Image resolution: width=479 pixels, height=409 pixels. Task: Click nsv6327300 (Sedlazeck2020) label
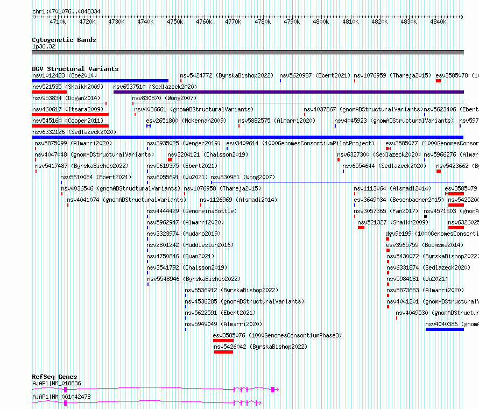point(379,154)
